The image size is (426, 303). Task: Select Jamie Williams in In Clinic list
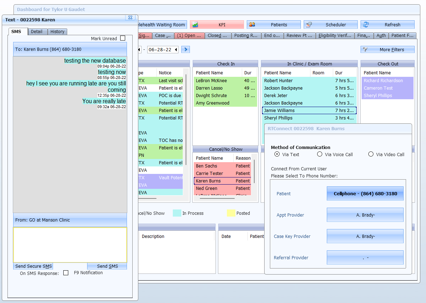[309, 110]
